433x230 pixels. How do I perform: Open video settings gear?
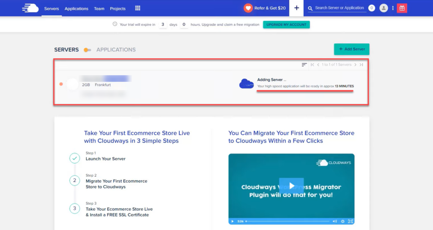tap(343, 221)
